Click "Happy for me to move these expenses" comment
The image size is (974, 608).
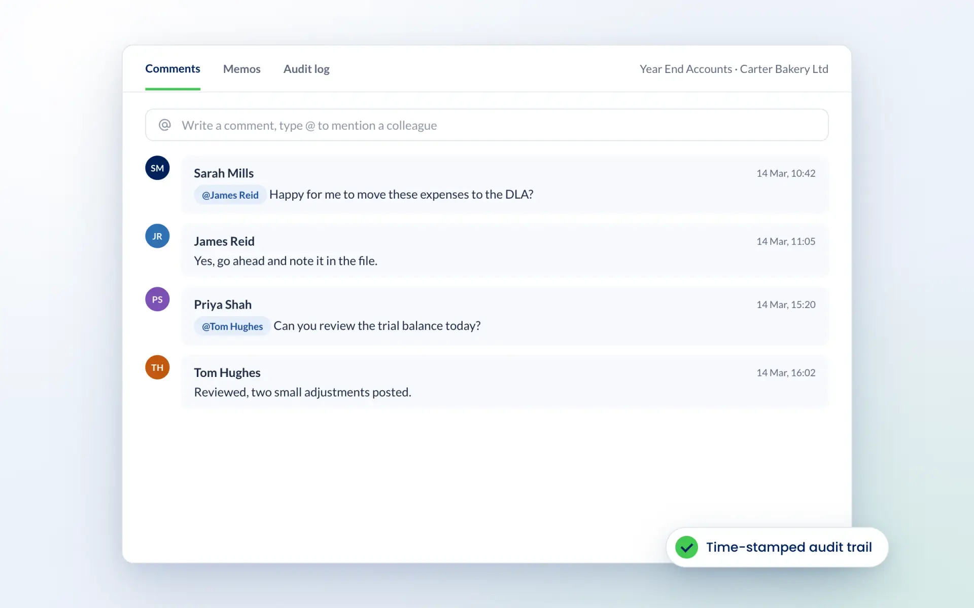(401, 195)
